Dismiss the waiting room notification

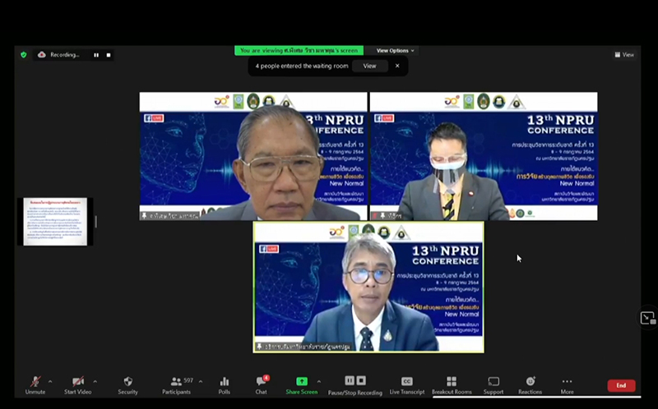pyautogui.click(x=397, y=66)
